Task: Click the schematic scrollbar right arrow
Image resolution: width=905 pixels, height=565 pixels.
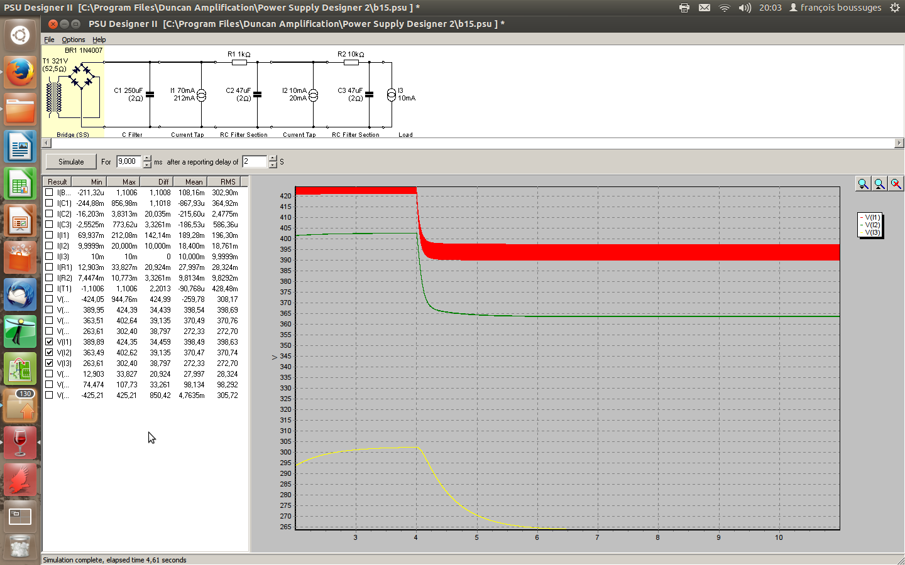Action: (899, 143)
